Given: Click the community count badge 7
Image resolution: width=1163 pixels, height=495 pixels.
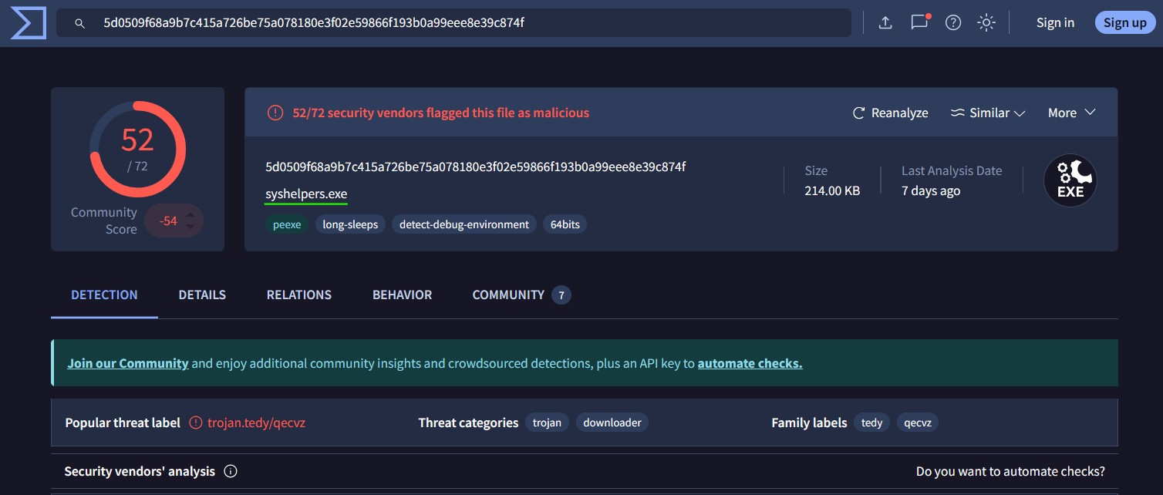Looking at the screenshot, I should (561, 295).
